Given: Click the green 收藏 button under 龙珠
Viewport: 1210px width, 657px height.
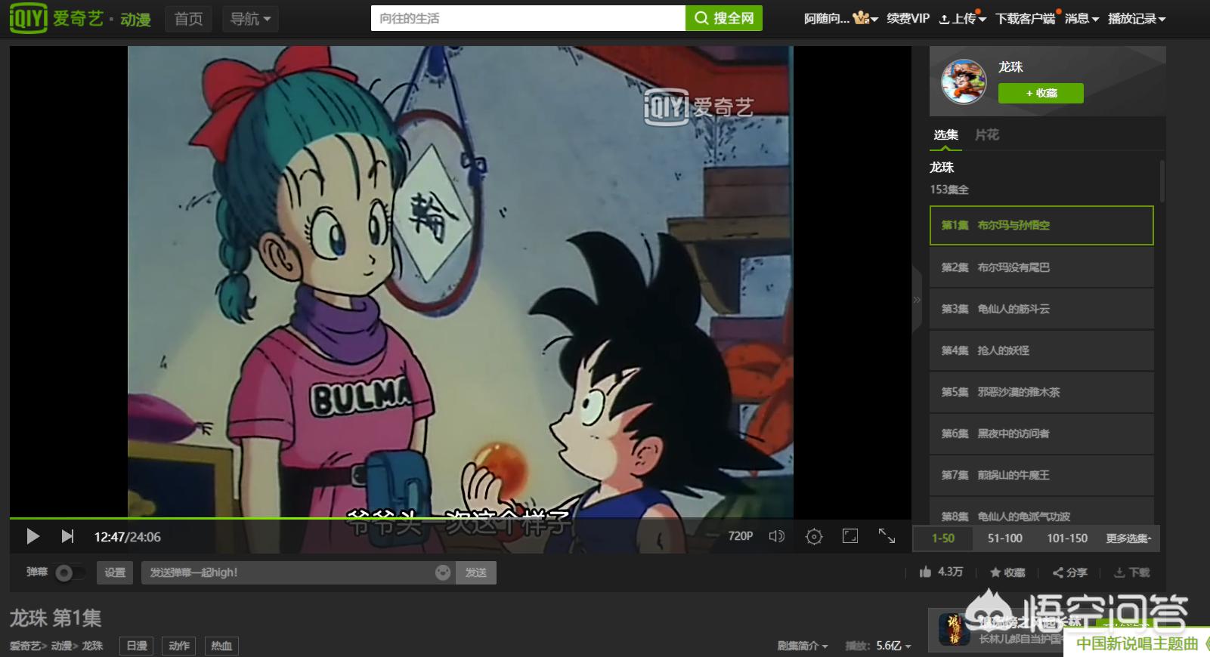Looking at the screenshot, I should point(1041,93).
